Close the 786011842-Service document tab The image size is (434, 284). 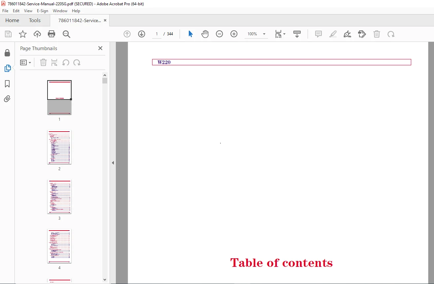(105, 20)
